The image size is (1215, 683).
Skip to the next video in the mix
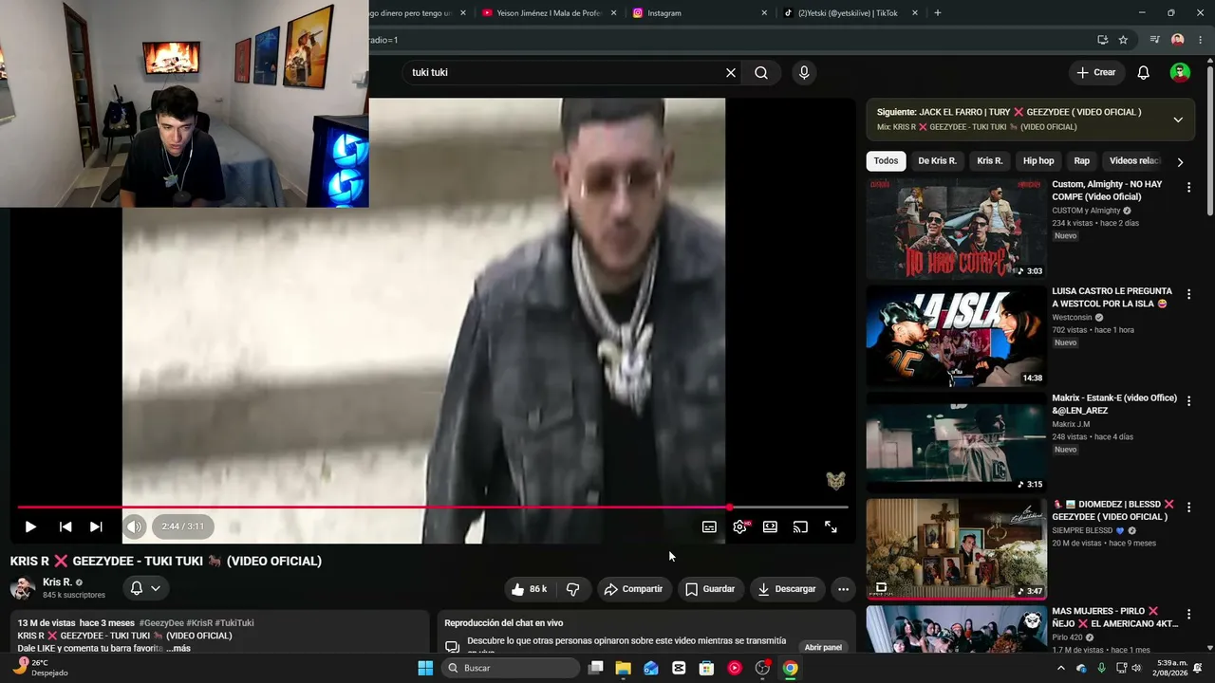point(96,526)
